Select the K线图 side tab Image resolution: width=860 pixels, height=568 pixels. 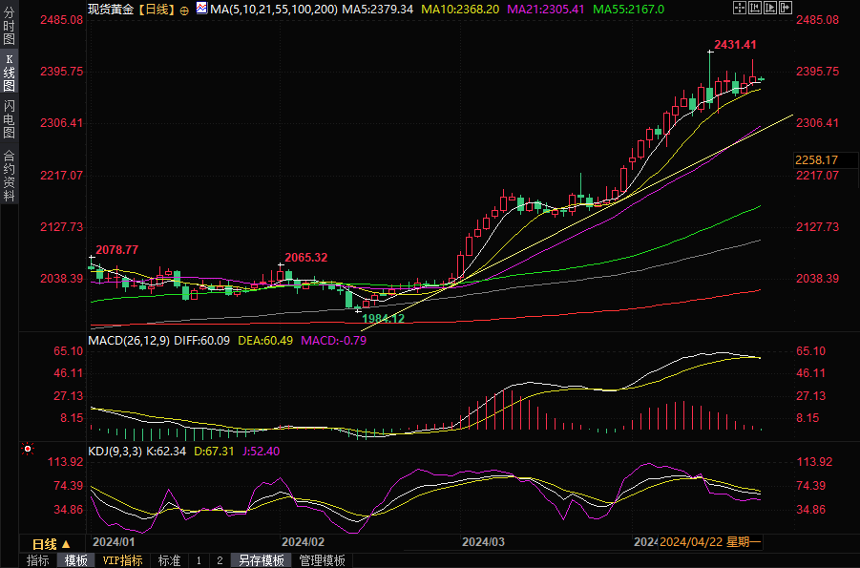point(9,73)
